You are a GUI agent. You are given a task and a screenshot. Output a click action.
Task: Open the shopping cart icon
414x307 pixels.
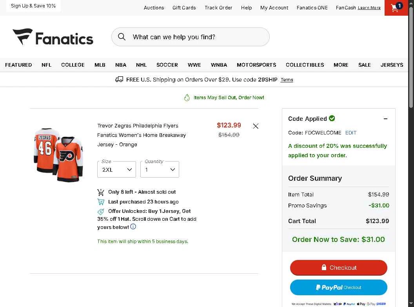point(395,8)
